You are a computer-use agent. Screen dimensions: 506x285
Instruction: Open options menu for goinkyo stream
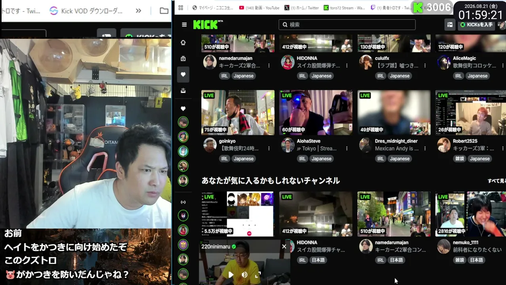(x=269, y=148)
